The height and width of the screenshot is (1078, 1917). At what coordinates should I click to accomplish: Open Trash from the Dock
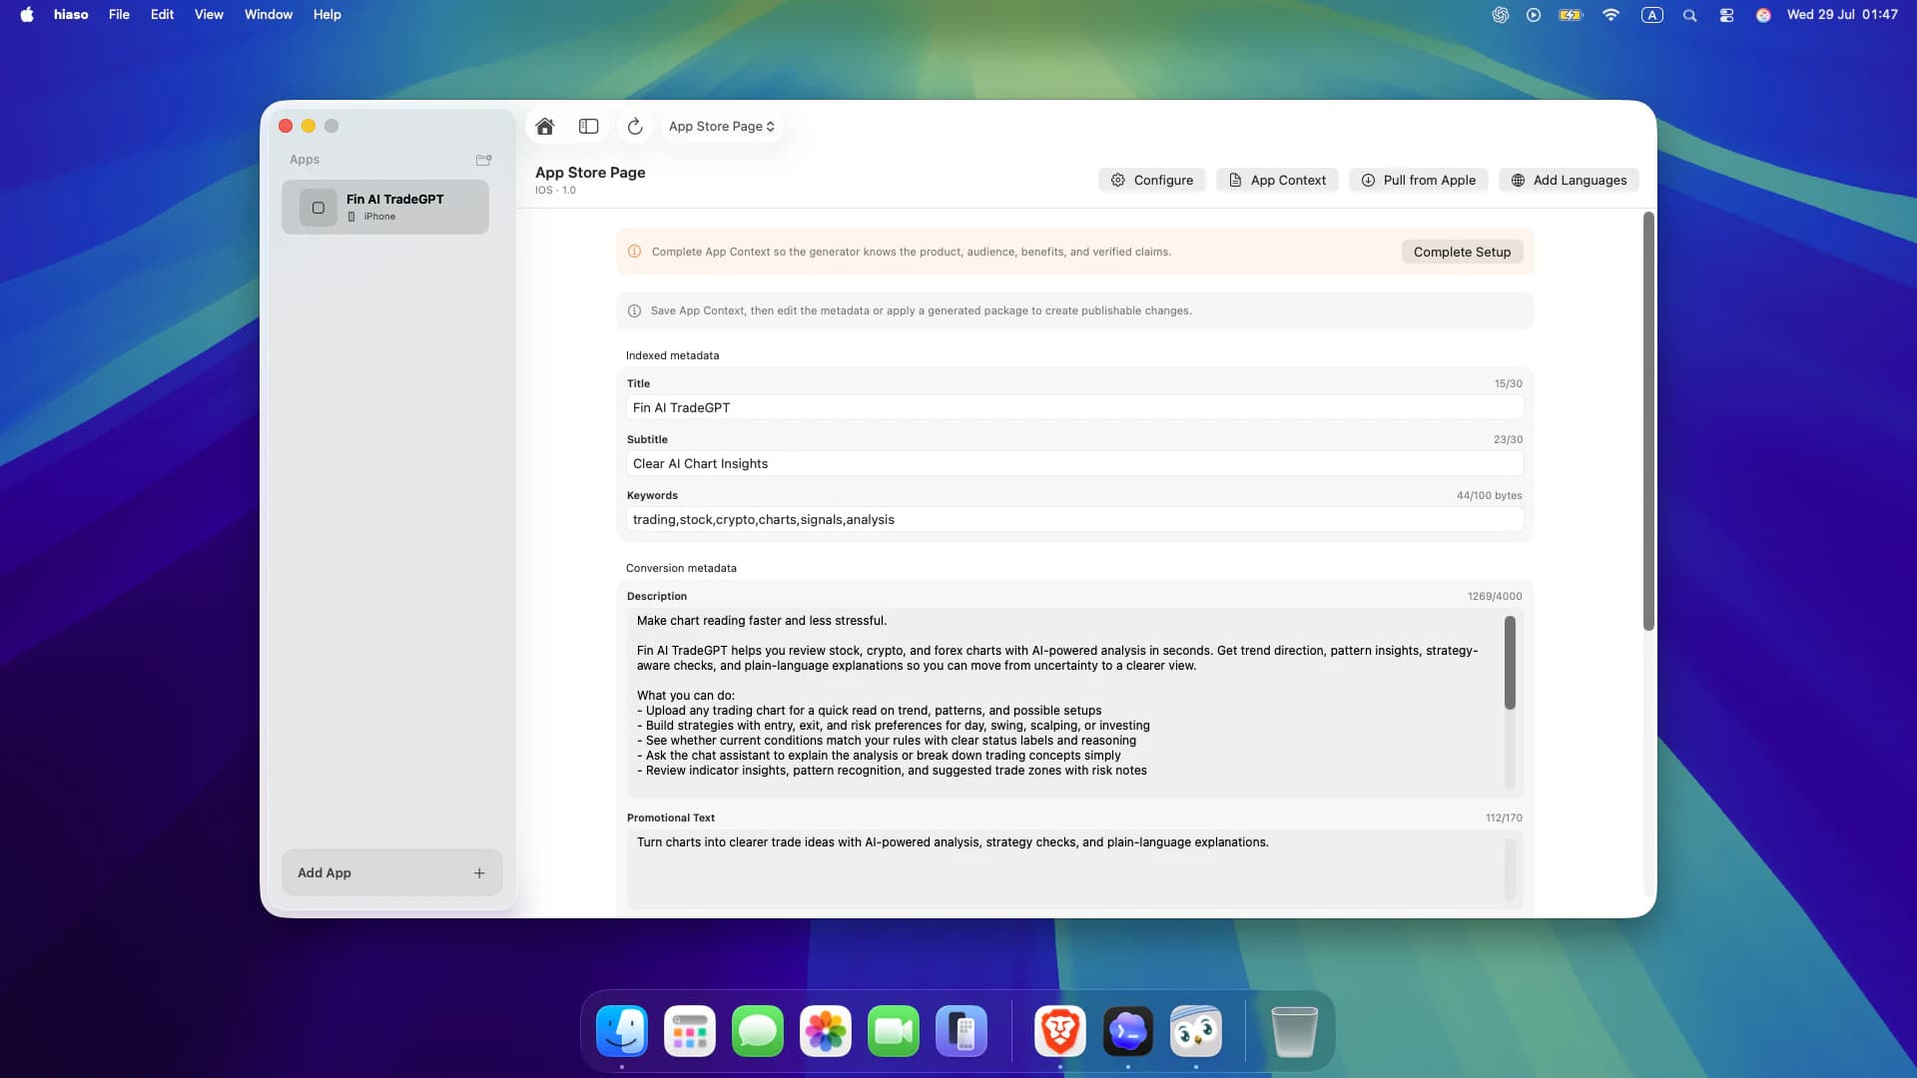coord(1294,1031)
